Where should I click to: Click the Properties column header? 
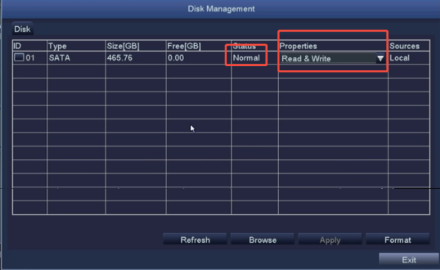298,46
